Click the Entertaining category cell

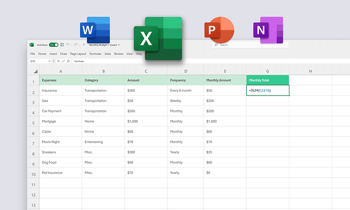tap(103, 142)
